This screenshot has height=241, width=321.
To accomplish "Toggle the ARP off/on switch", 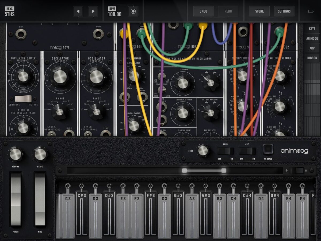I will pyautogui.click(x=247, y=151).
